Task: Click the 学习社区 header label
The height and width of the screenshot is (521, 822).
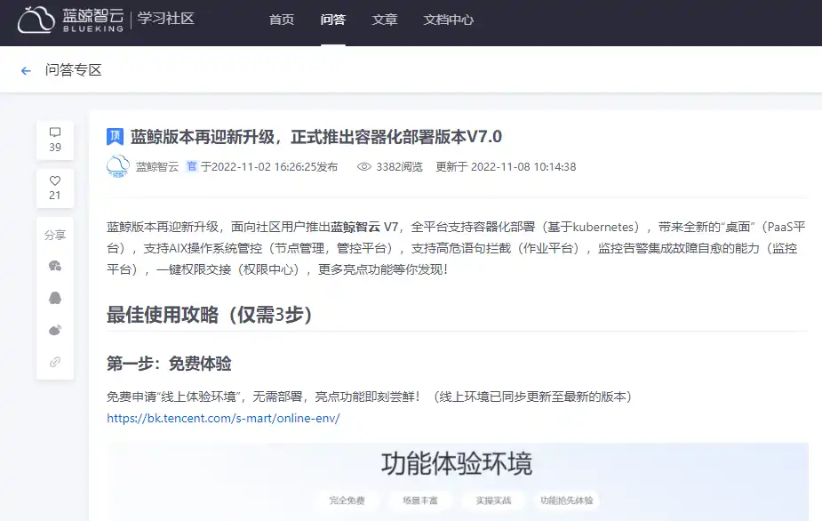Action: [x=165, y=19]
